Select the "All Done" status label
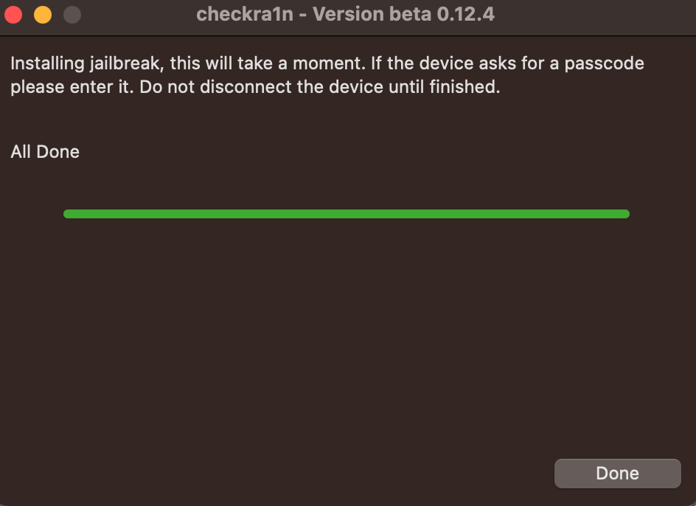The image size is (696, 506). pos(45,152)
